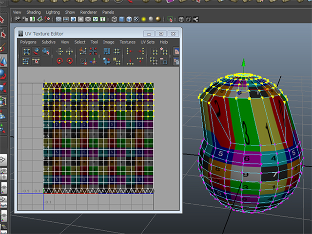The image size is (312, 234).
Task: Open the Image menu
Action: [109, 42]
